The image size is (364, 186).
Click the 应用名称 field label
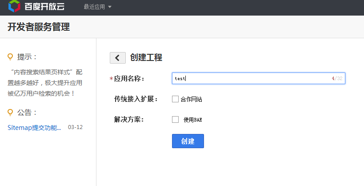coord(129,79)
